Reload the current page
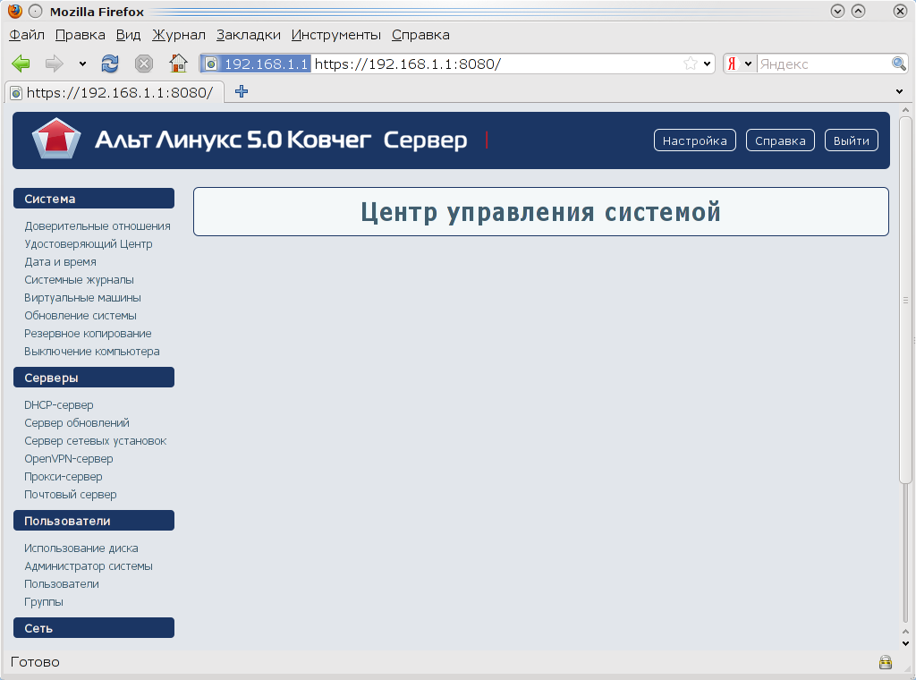Image resolution: width=916 pixels, height=680 pixels. (x=110, y=64)
